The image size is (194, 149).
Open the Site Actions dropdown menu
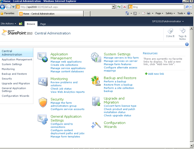pos(8,24)
